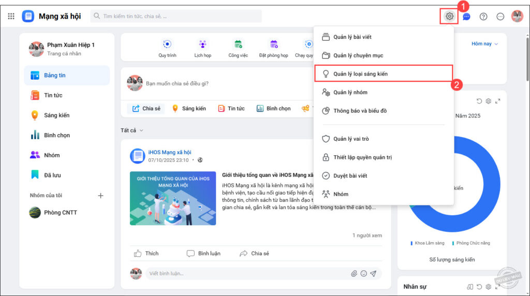Go to Nhóm in sidebar
Viewport: 530px width, 296px height.
[x=67, y=155]
